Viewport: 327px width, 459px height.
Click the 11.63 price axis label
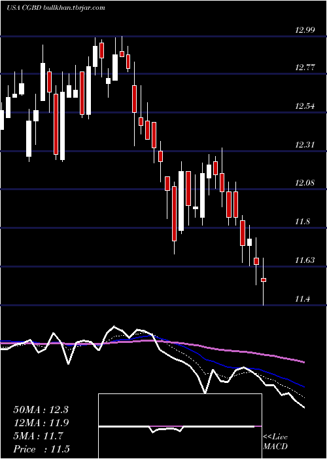point(305,260)
